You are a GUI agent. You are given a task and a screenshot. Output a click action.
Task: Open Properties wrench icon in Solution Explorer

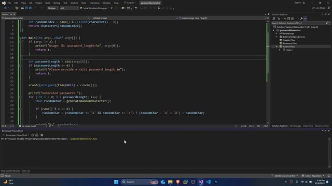[x=301, y=19]
